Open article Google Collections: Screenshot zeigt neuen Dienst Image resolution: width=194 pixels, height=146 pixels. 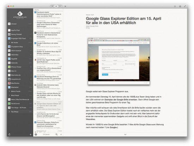[48, 24]
